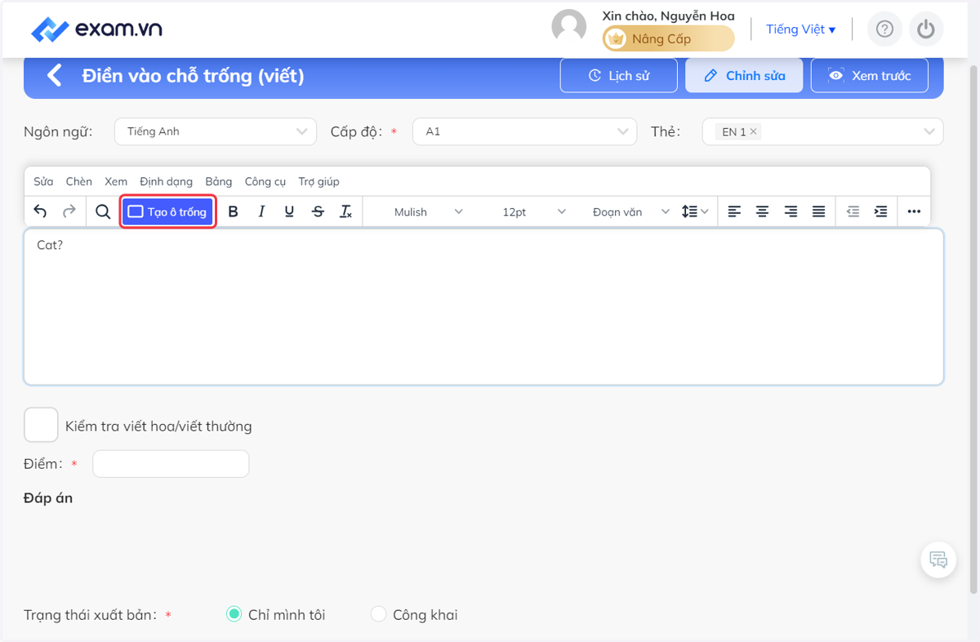The height and width of the screenshot is (642, 980).
Task: Align text center
Action: 762,212
